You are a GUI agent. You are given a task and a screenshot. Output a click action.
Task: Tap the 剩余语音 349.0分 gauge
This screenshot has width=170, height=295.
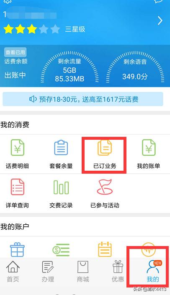click(x=135, y=67)
